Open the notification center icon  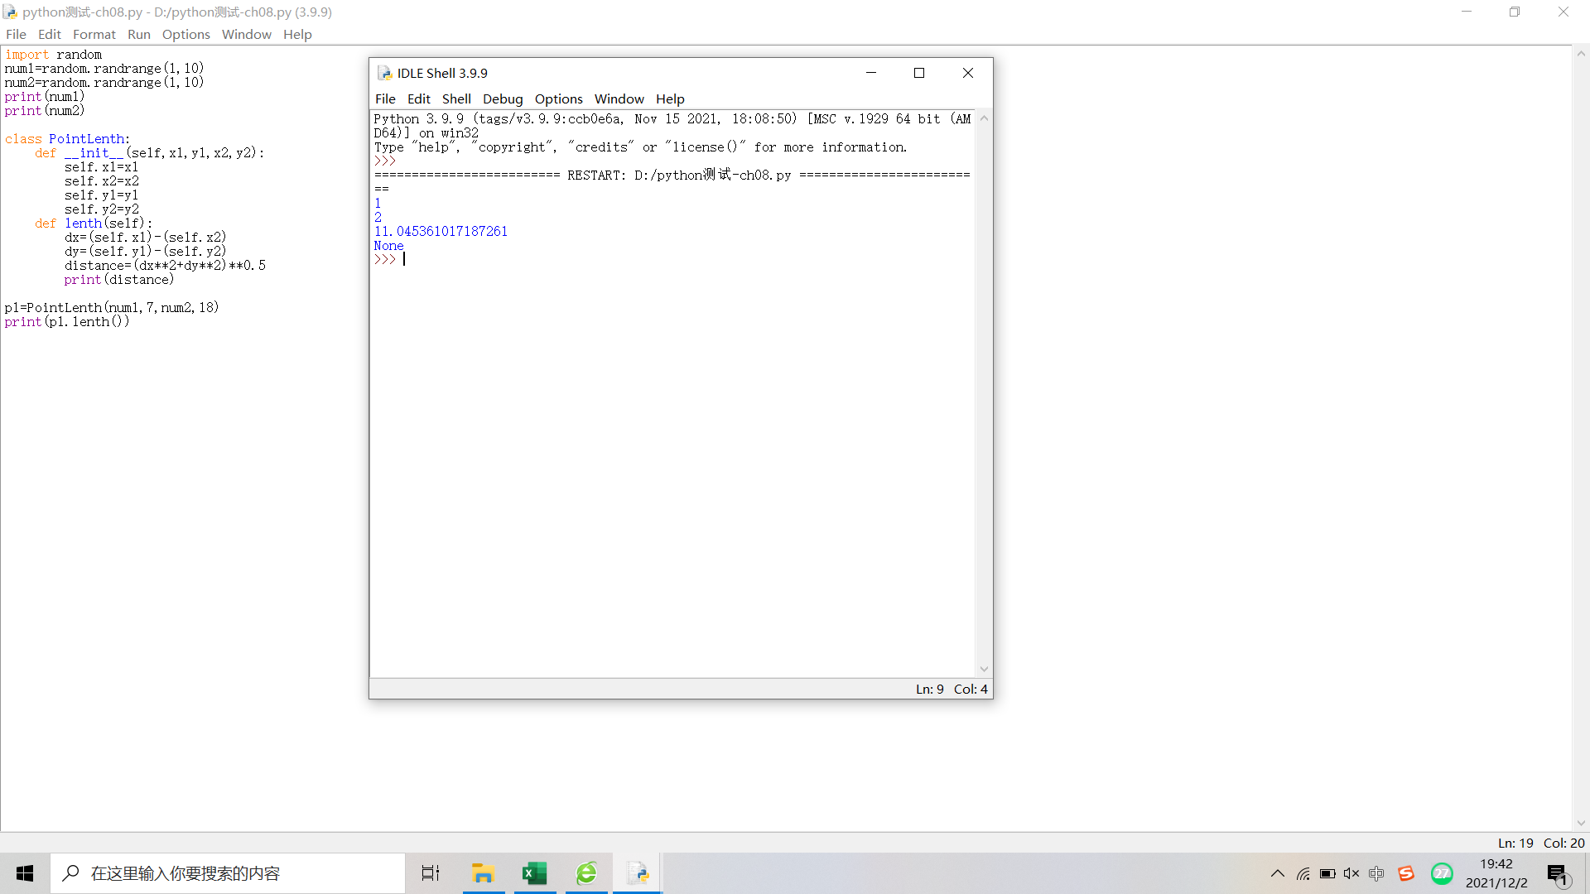[1557, 874]
